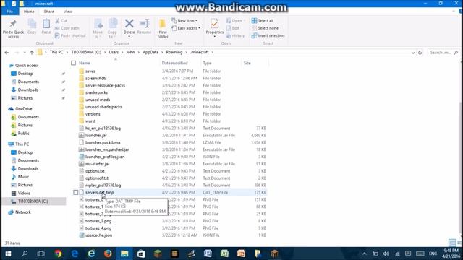The width and height of the screenshot is (463, 260).
Task: Open Quick access in navigation pane
Action: (x=27, y=66)
